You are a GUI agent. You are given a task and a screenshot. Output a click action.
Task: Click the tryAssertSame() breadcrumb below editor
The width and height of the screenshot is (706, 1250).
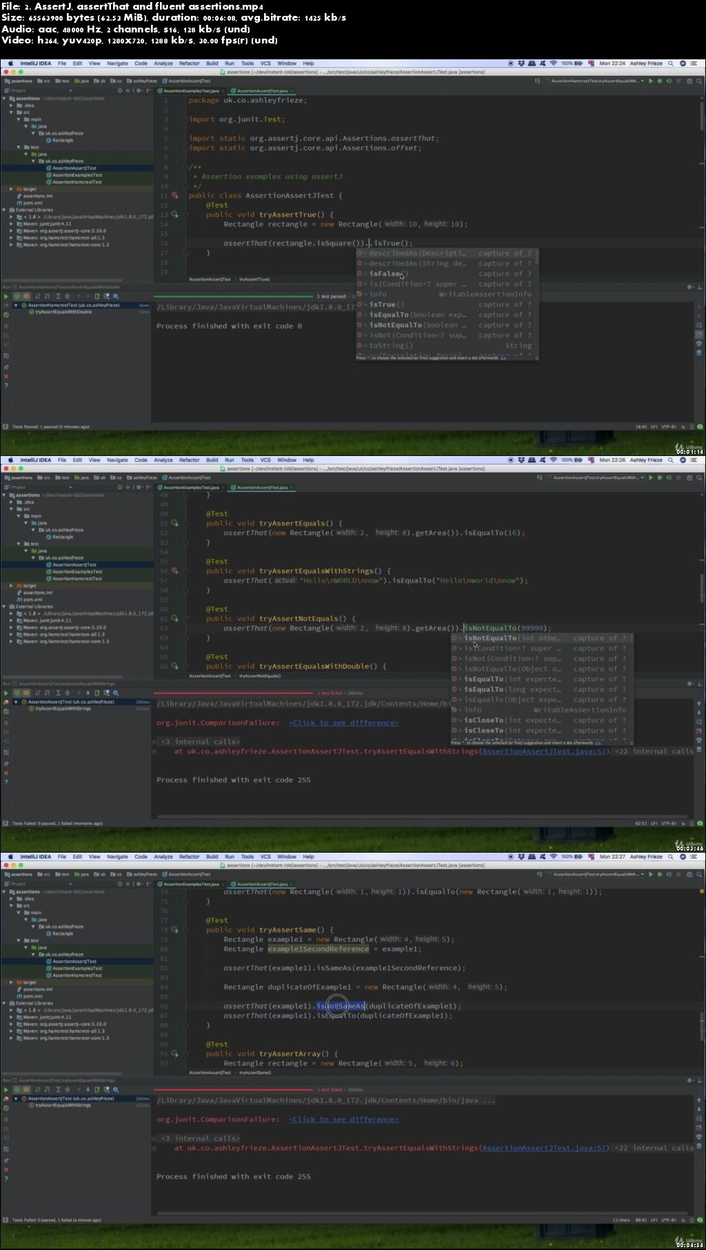[254, 1073]
